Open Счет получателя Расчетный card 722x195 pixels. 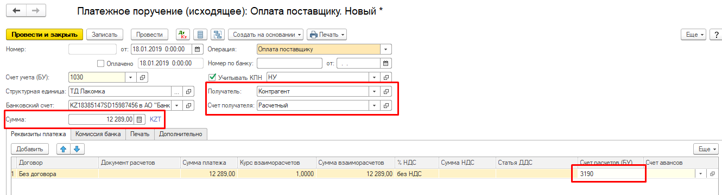[x=387, y=105]
